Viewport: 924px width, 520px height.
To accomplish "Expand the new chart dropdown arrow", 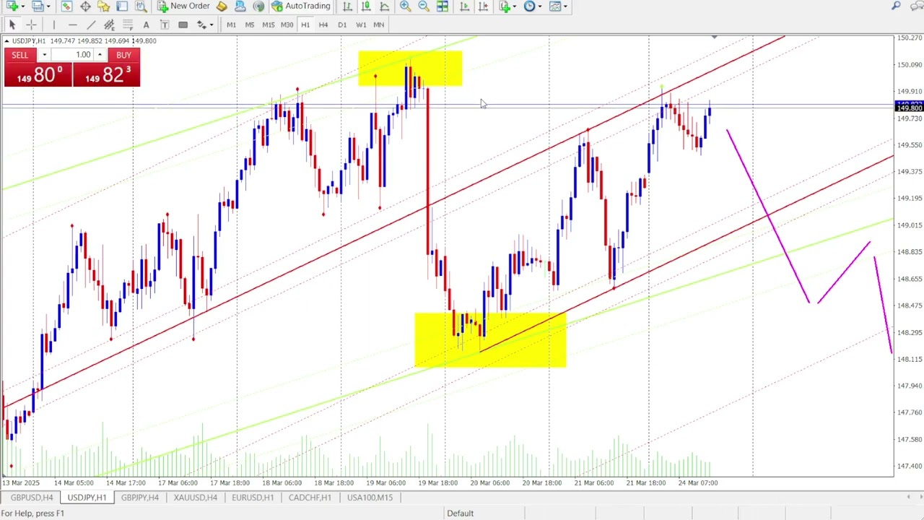I will point(23,6).
